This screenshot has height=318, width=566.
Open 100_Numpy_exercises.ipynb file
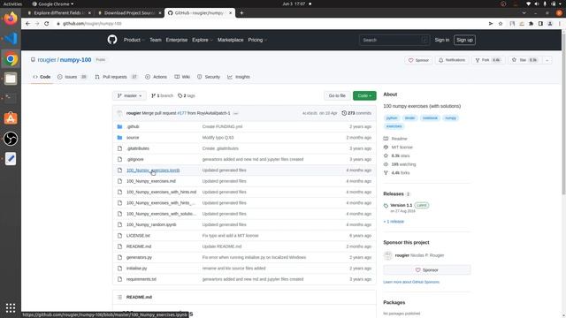153,170
